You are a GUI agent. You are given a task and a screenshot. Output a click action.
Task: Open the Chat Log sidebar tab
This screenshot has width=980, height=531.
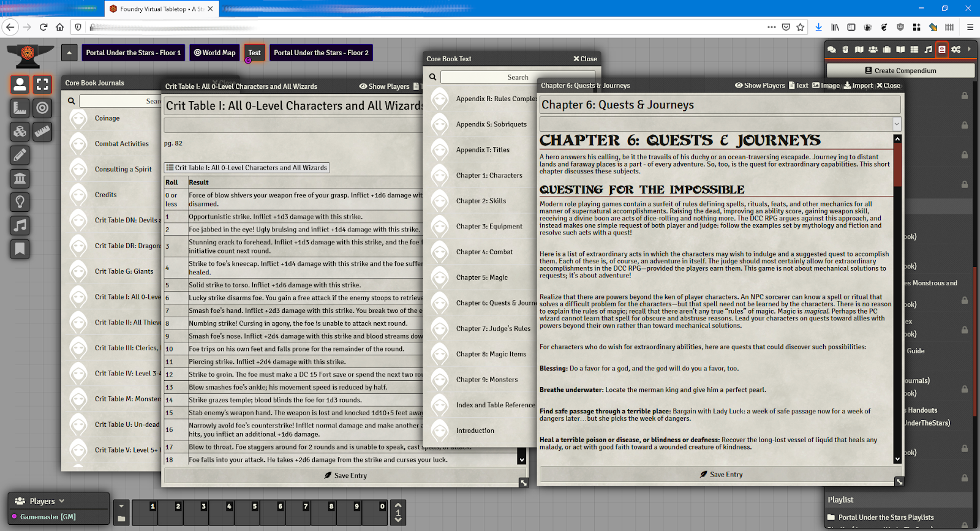click(832, 50)
